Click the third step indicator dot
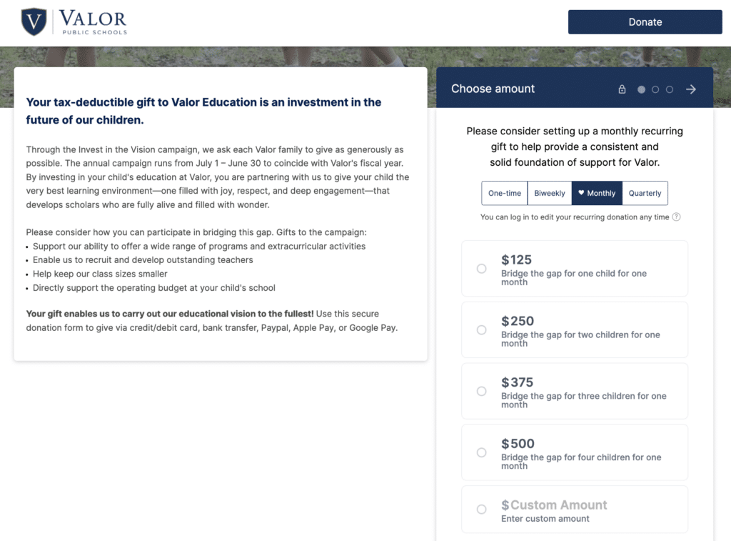731x541 pixels. [x=670, y=89]
